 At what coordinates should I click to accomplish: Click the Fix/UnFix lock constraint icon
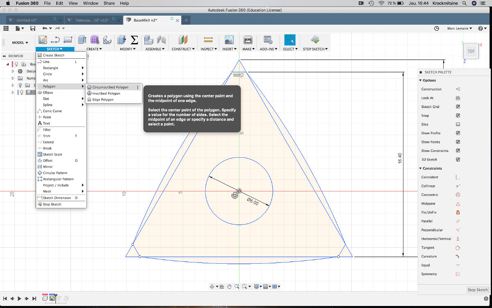[458, 212]
